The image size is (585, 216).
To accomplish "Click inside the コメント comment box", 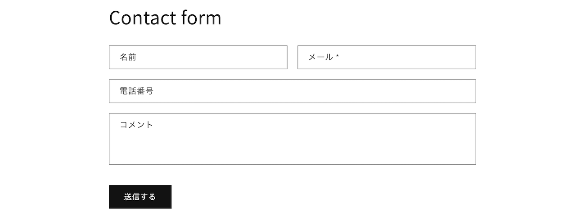I will [x=292, y=139].
